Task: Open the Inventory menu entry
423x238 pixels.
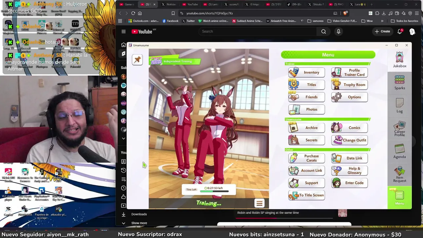Action: tap(306, 72)
